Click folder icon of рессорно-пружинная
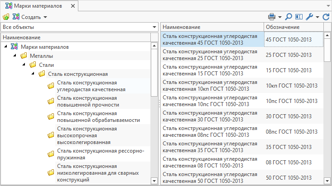The height and width of the screenshot is (186, 332). (x=51, y=154)
